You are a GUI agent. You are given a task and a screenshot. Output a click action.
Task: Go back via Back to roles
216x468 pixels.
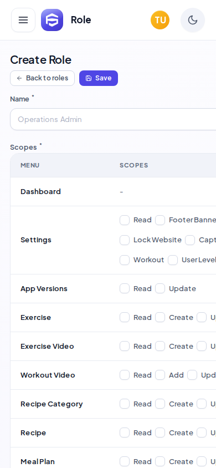pos(42,78)
